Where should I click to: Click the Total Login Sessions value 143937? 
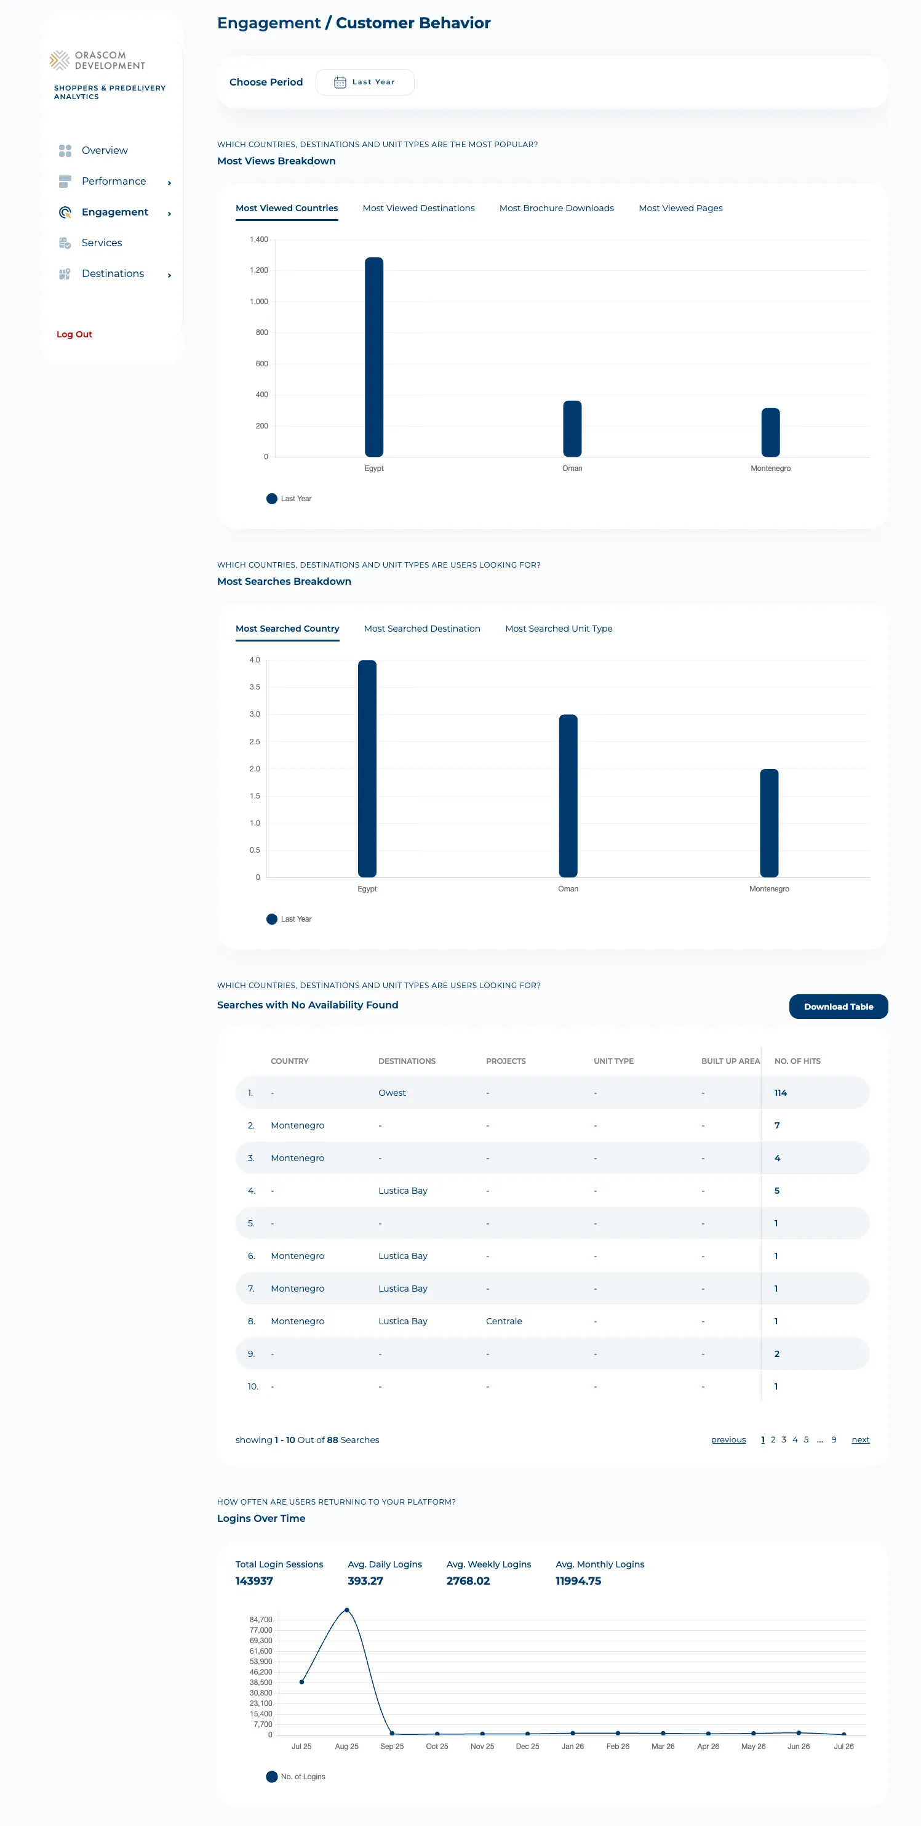[x=254, y=1581]
